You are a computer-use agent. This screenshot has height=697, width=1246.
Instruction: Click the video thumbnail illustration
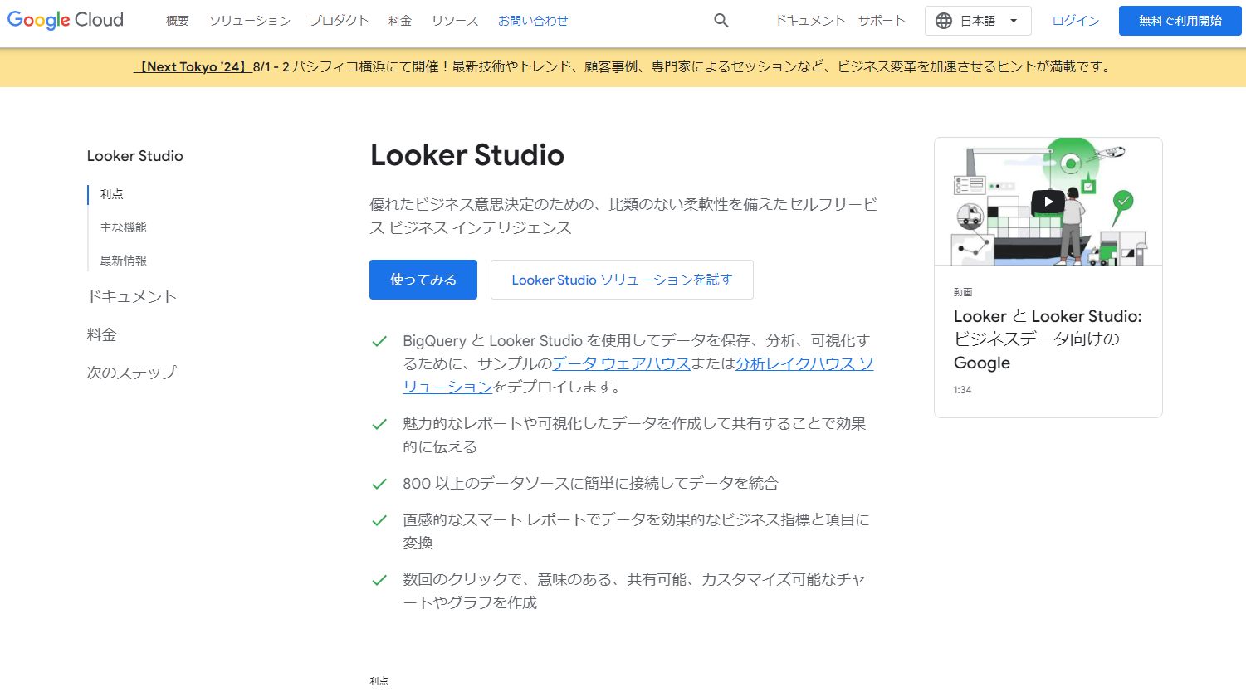click(1048, 202)
